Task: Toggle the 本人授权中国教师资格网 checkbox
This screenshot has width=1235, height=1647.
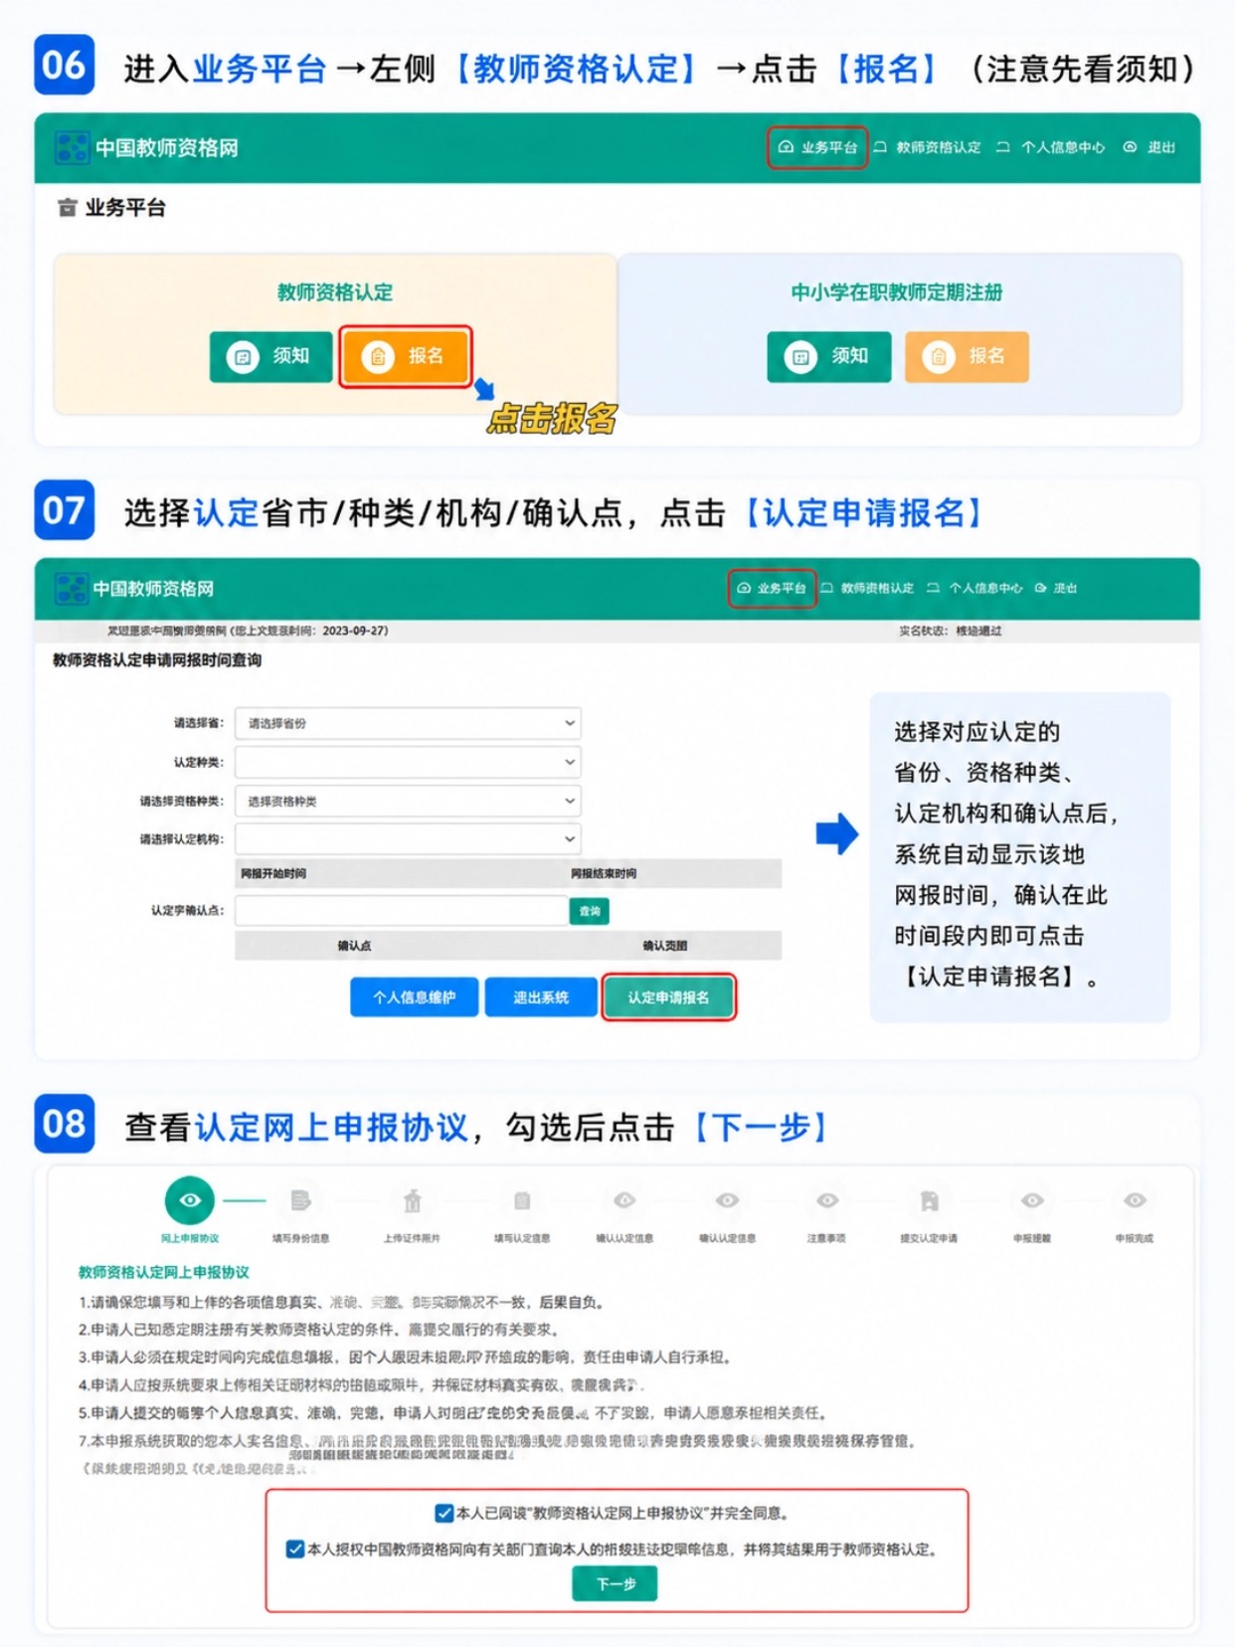Action: [x=295, y=1549]
